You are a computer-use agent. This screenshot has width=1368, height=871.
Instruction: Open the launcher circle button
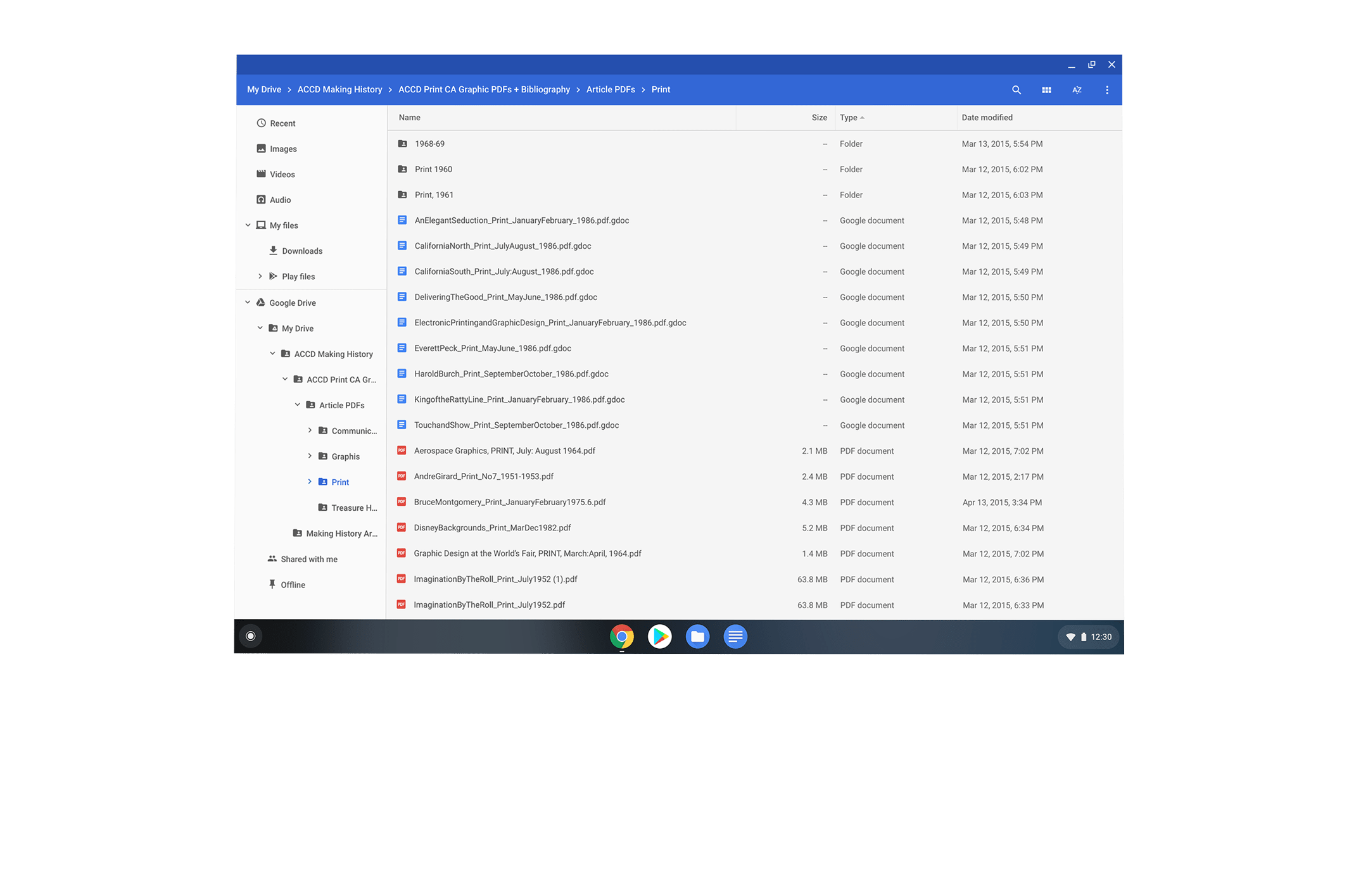251,636
